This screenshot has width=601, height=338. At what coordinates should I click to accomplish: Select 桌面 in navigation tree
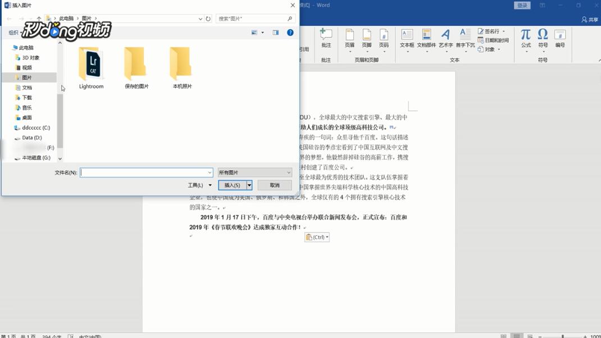click(x=27, y=117)
